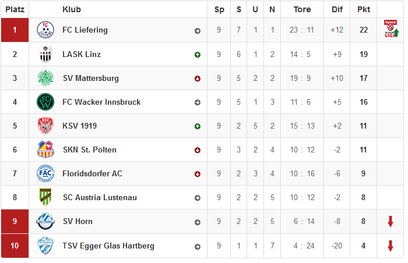Click the TSV Hartberg club crest
This screenshot has width=408, height=263.
click(45, 246)
